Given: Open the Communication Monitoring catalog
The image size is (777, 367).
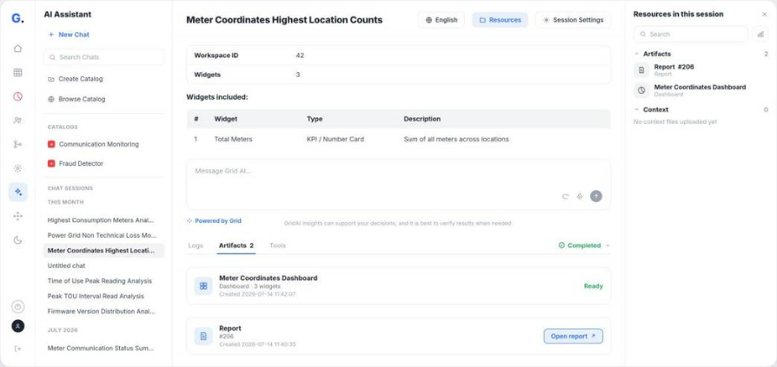Looking at the screenshot, I should [93, 144].
